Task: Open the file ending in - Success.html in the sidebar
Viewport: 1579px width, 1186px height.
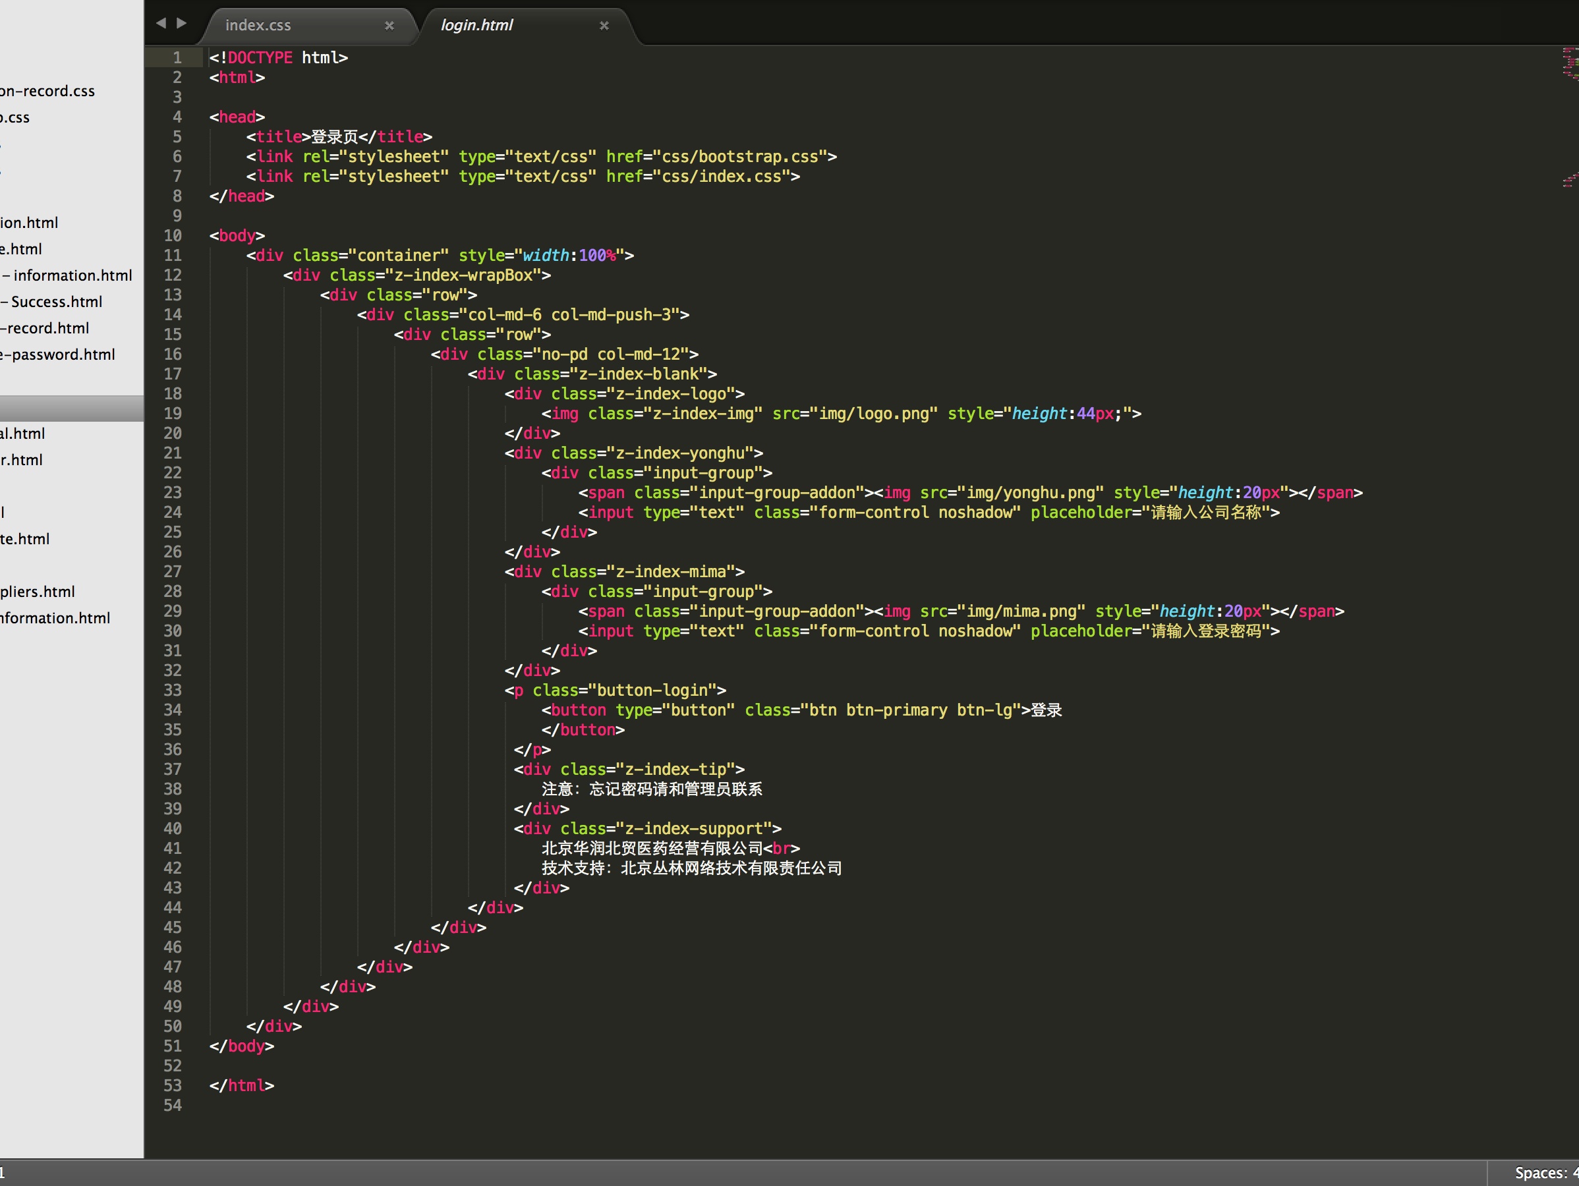Action: coord(55,302)
